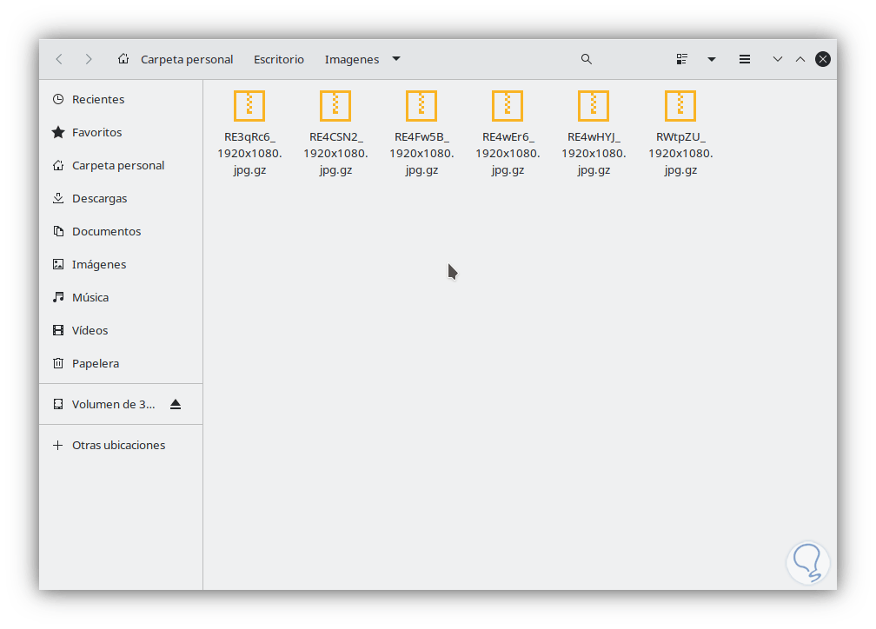Open the Descargas sidebar entry
Viewport: 876px width, 629px height.
(99, 199)
